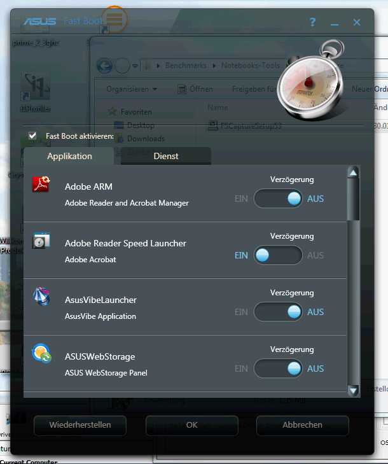The height and width of the screenshot is (464, 388).
Task: Click the vertical scrollbar thumb
Action: 353,199
